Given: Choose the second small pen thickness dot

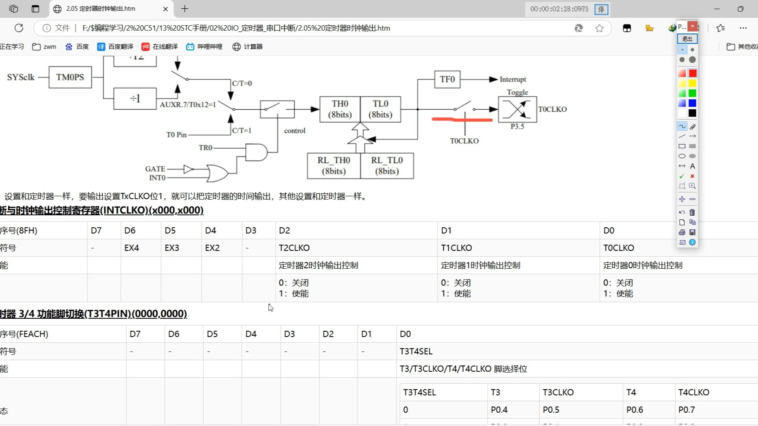Looking at the screenshot, I should (693, 50).
